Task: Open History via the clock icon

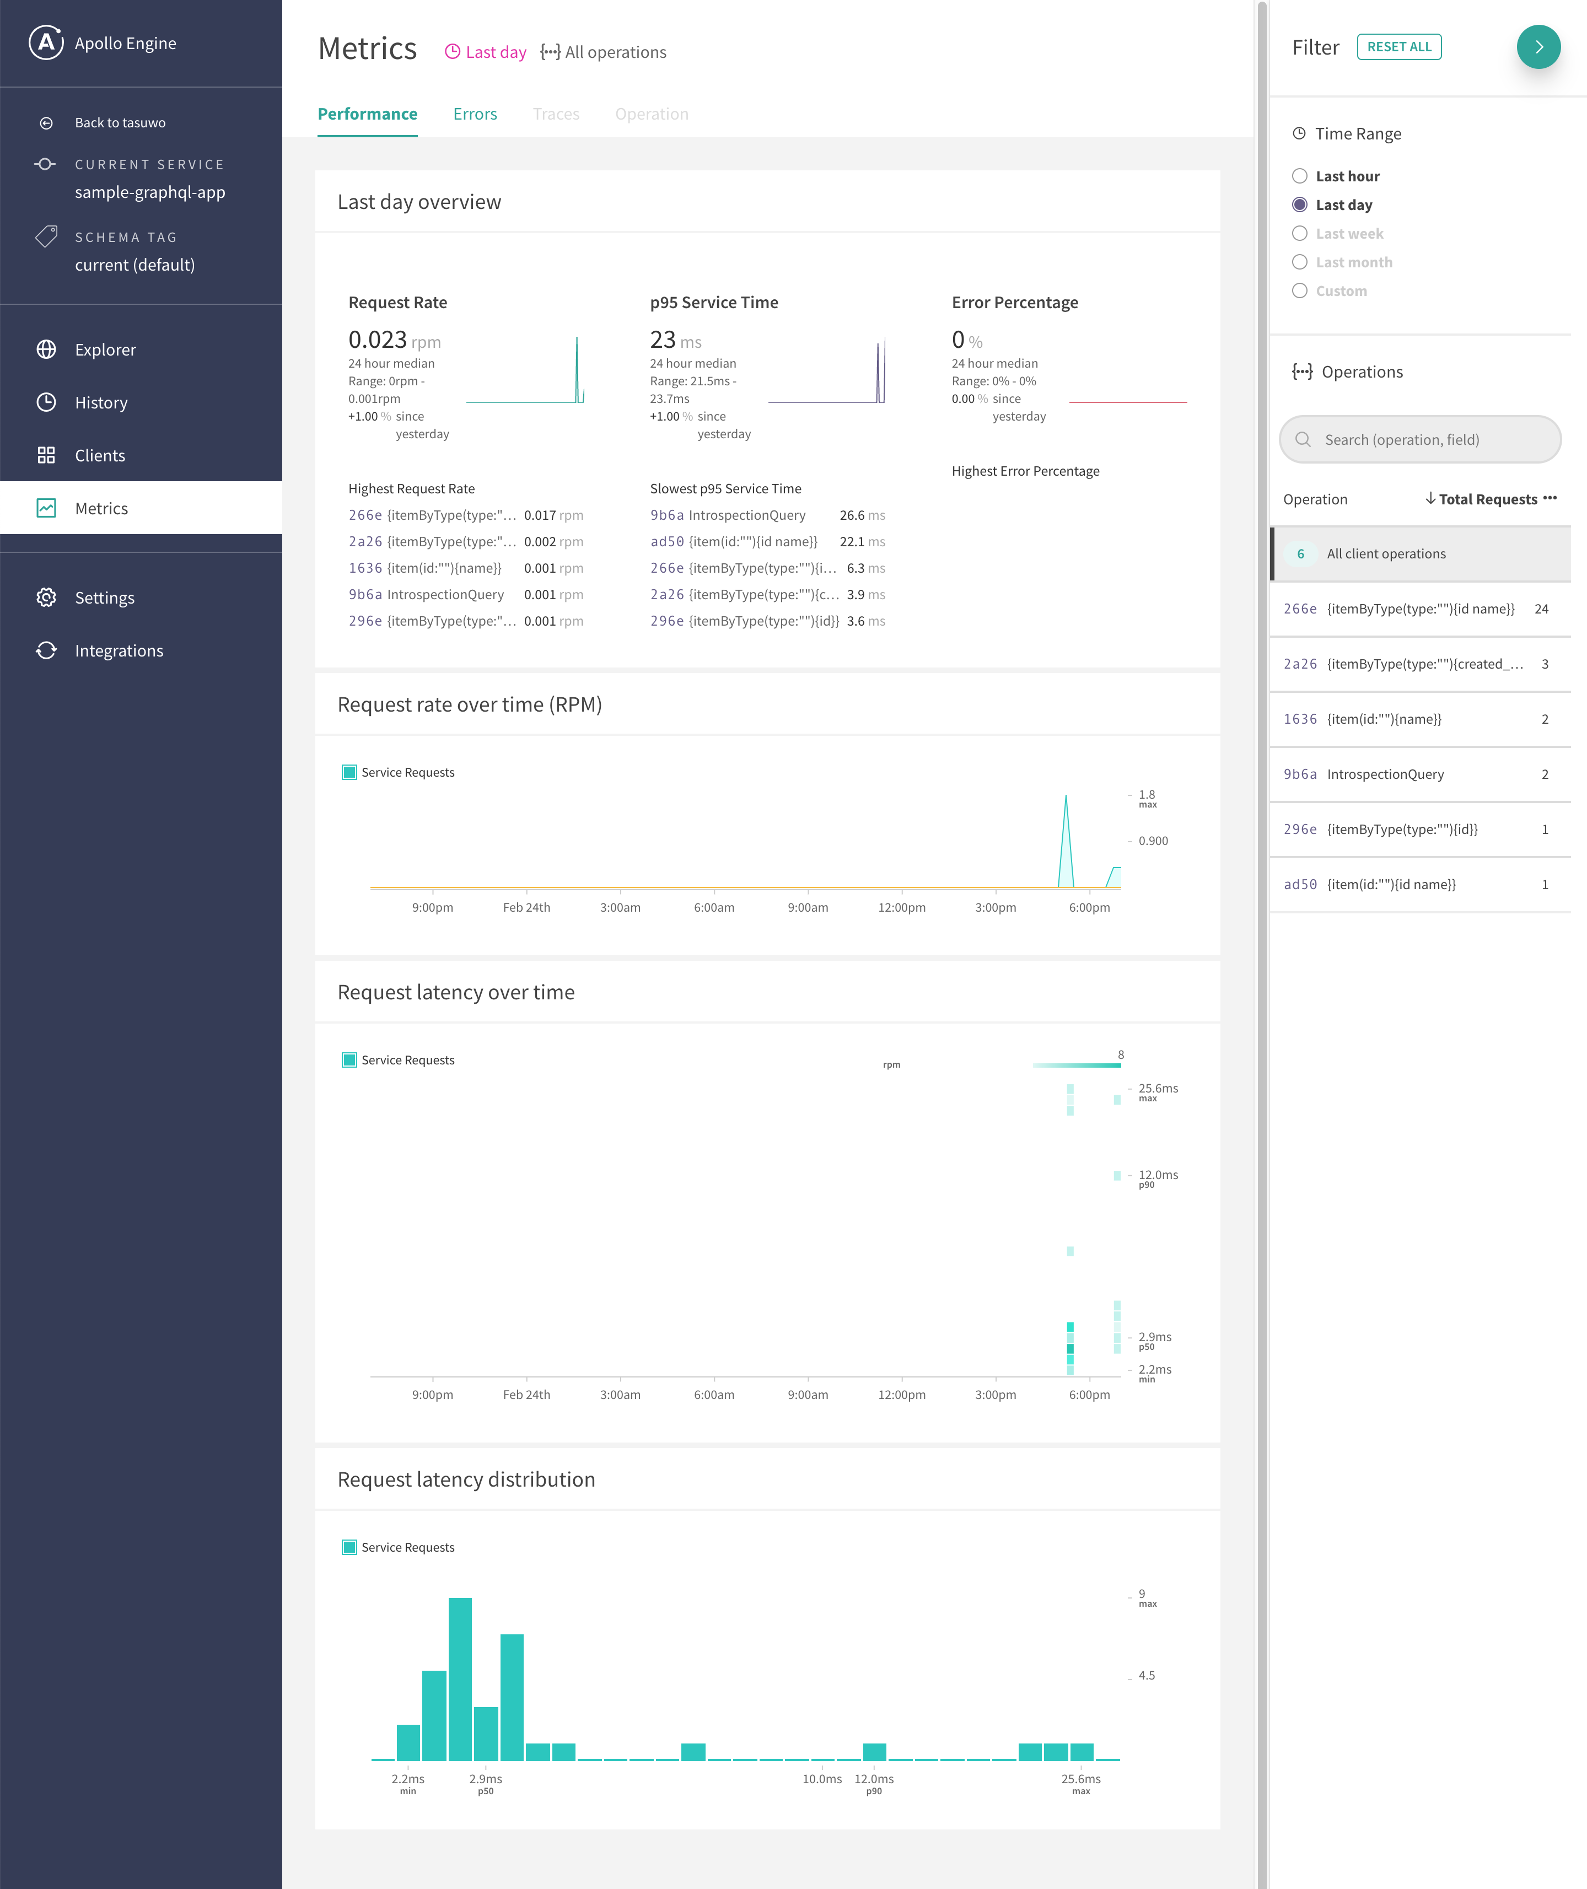Action: [47, 402]
